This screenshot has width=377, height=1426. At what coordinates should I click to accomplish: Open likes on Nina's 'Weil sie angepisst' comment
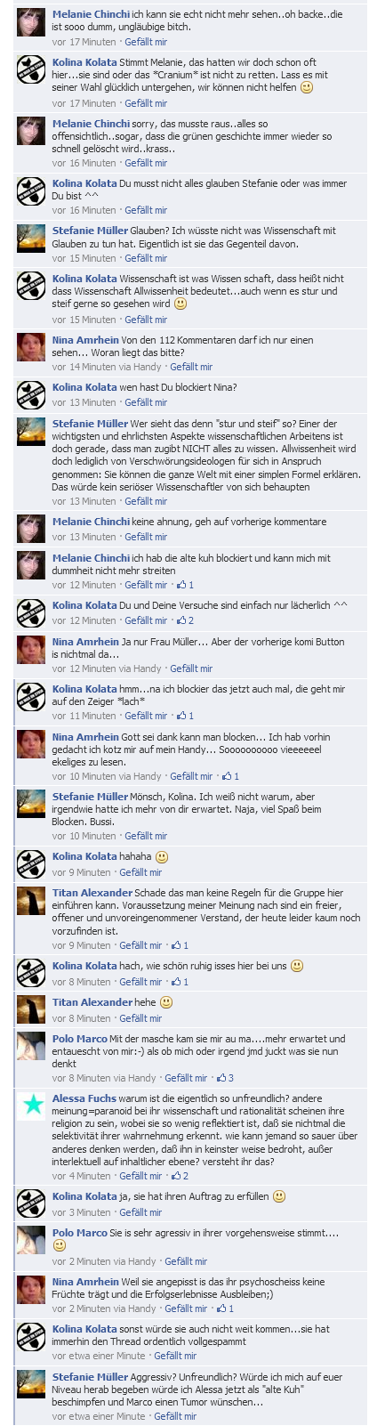tap(225, 1309)
